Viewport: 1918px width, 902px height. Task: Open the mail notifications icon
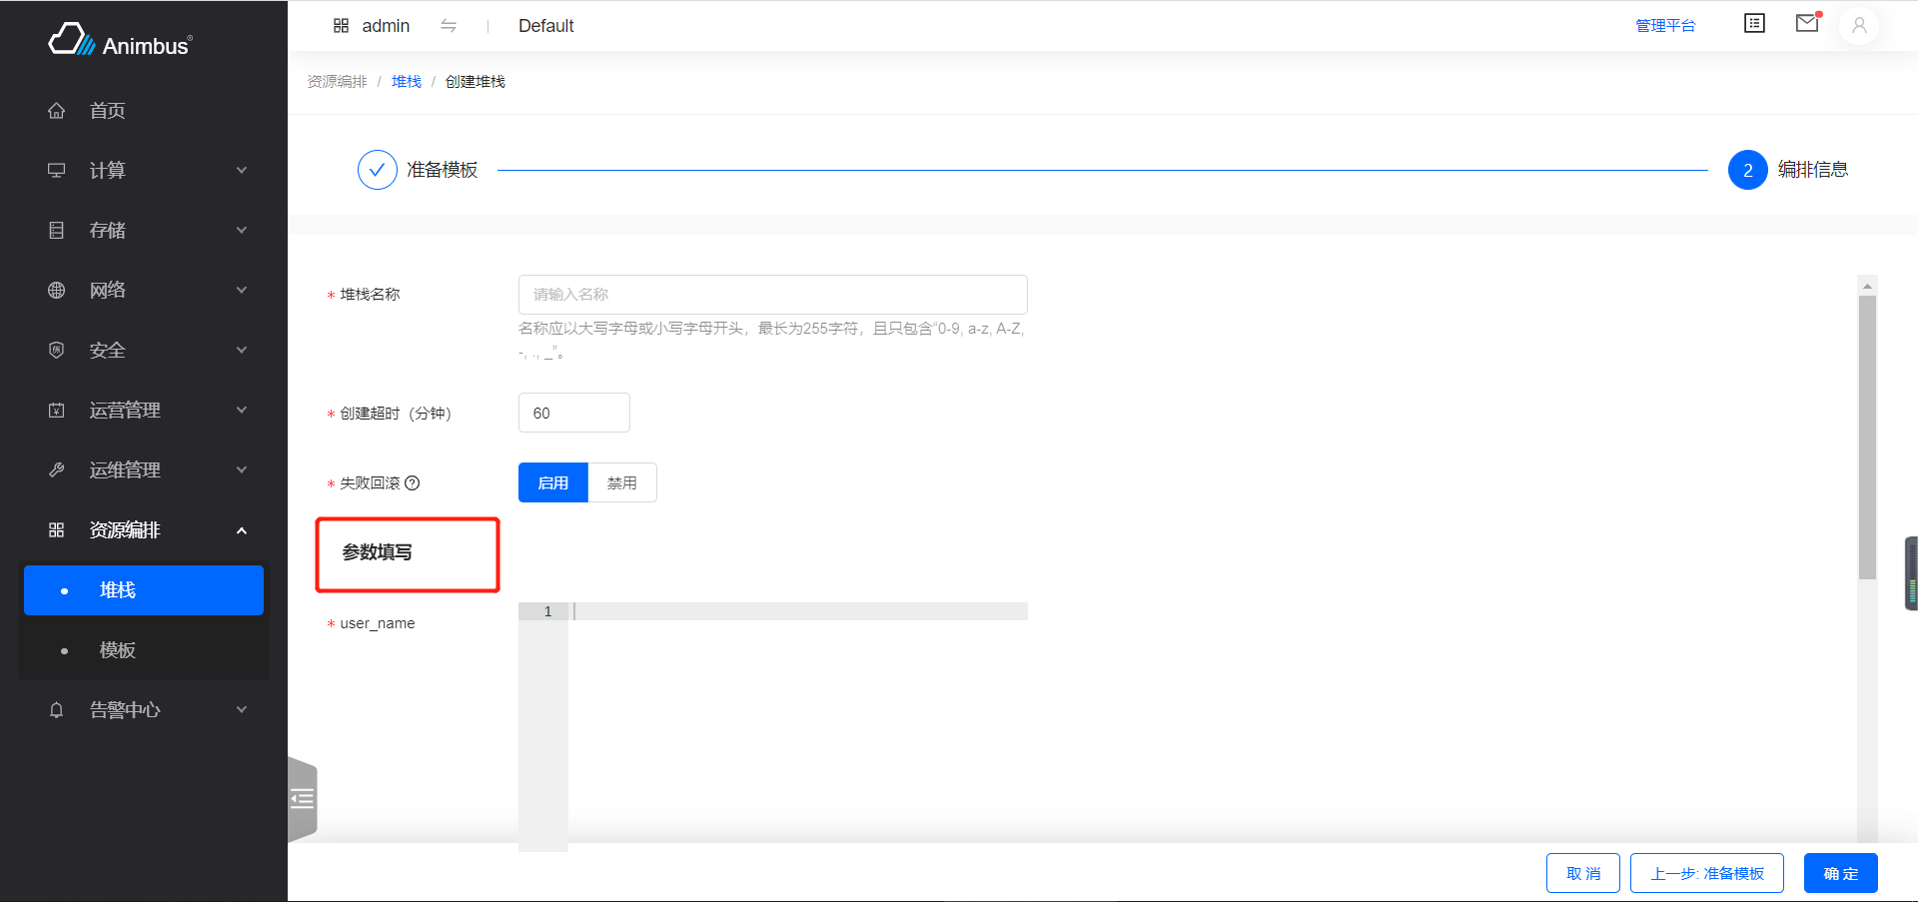tap(1807, 24)
